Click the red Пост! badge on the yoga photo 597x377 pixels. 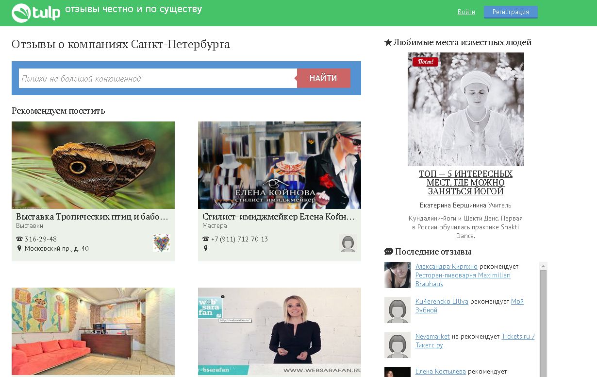(x=425, y=62)
